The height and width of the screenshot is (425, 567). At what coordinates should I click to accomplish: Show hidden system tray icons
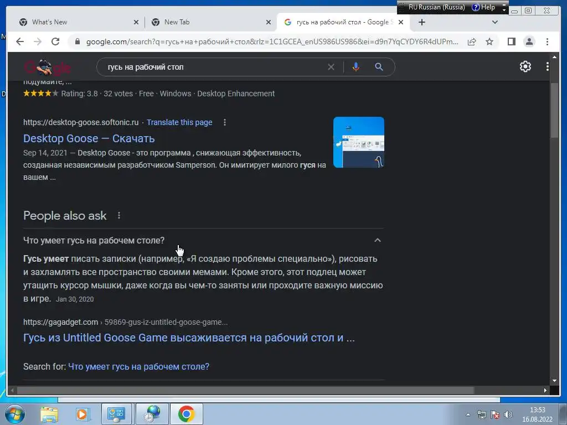tap(468, 414)
